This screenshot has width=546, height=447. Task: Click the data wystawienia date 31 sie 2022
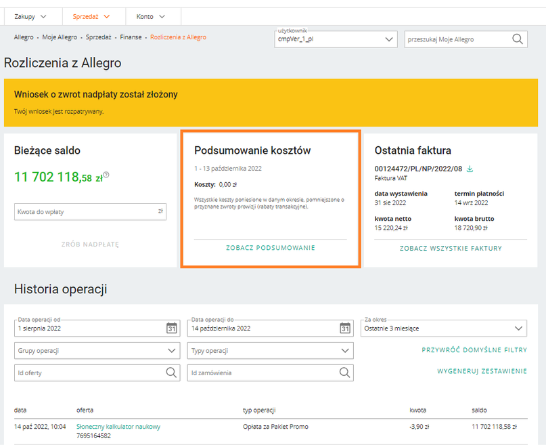[390, 203]
